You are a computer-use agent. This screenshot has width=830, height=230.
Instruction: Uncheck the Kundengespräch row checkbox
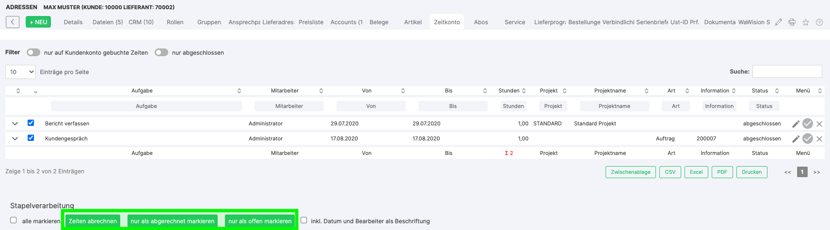pos(31,138)
